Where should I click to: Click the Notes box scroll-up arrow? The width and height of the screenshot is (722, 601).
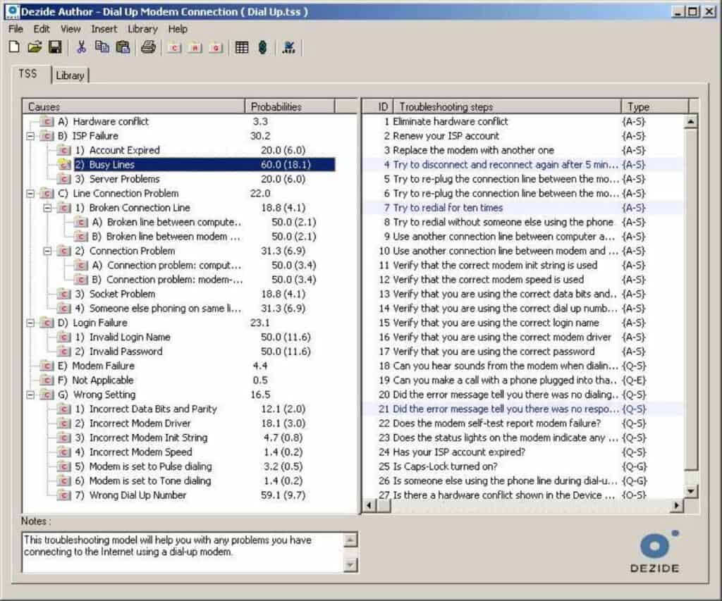click(350, 540)
